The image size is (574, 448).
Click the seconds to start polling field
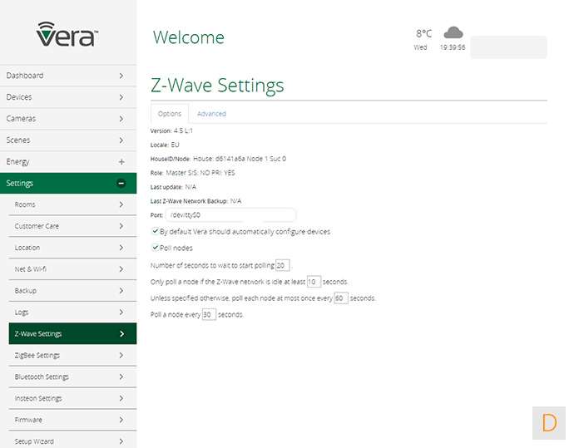[x=283, y=265]
